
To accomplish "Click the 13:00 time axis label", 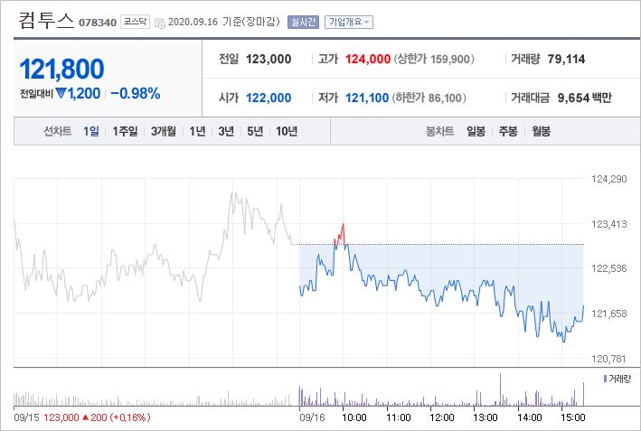I will tap(485, 417).
